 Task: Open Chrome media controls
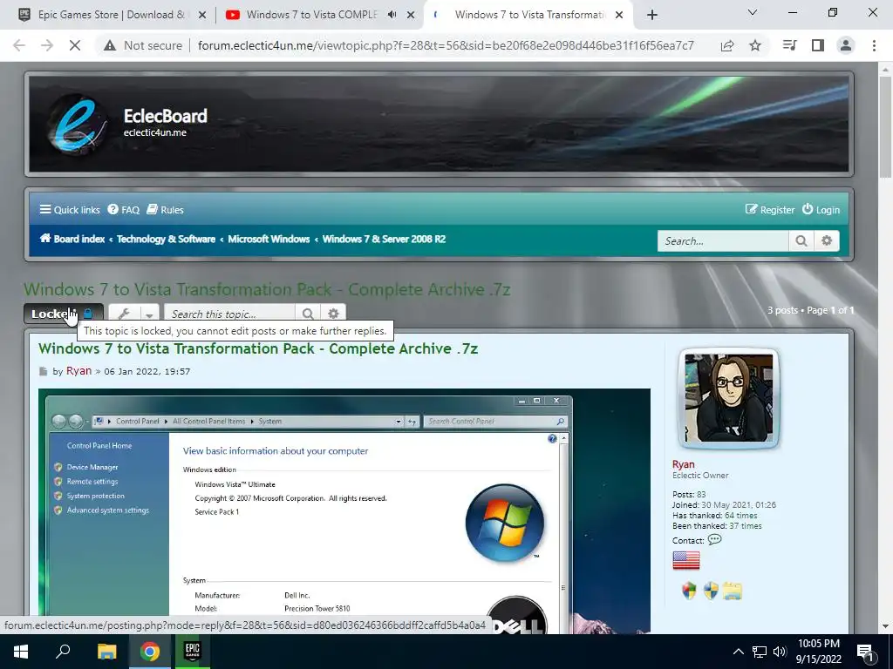pyautogui.click(x=789, y=45)
